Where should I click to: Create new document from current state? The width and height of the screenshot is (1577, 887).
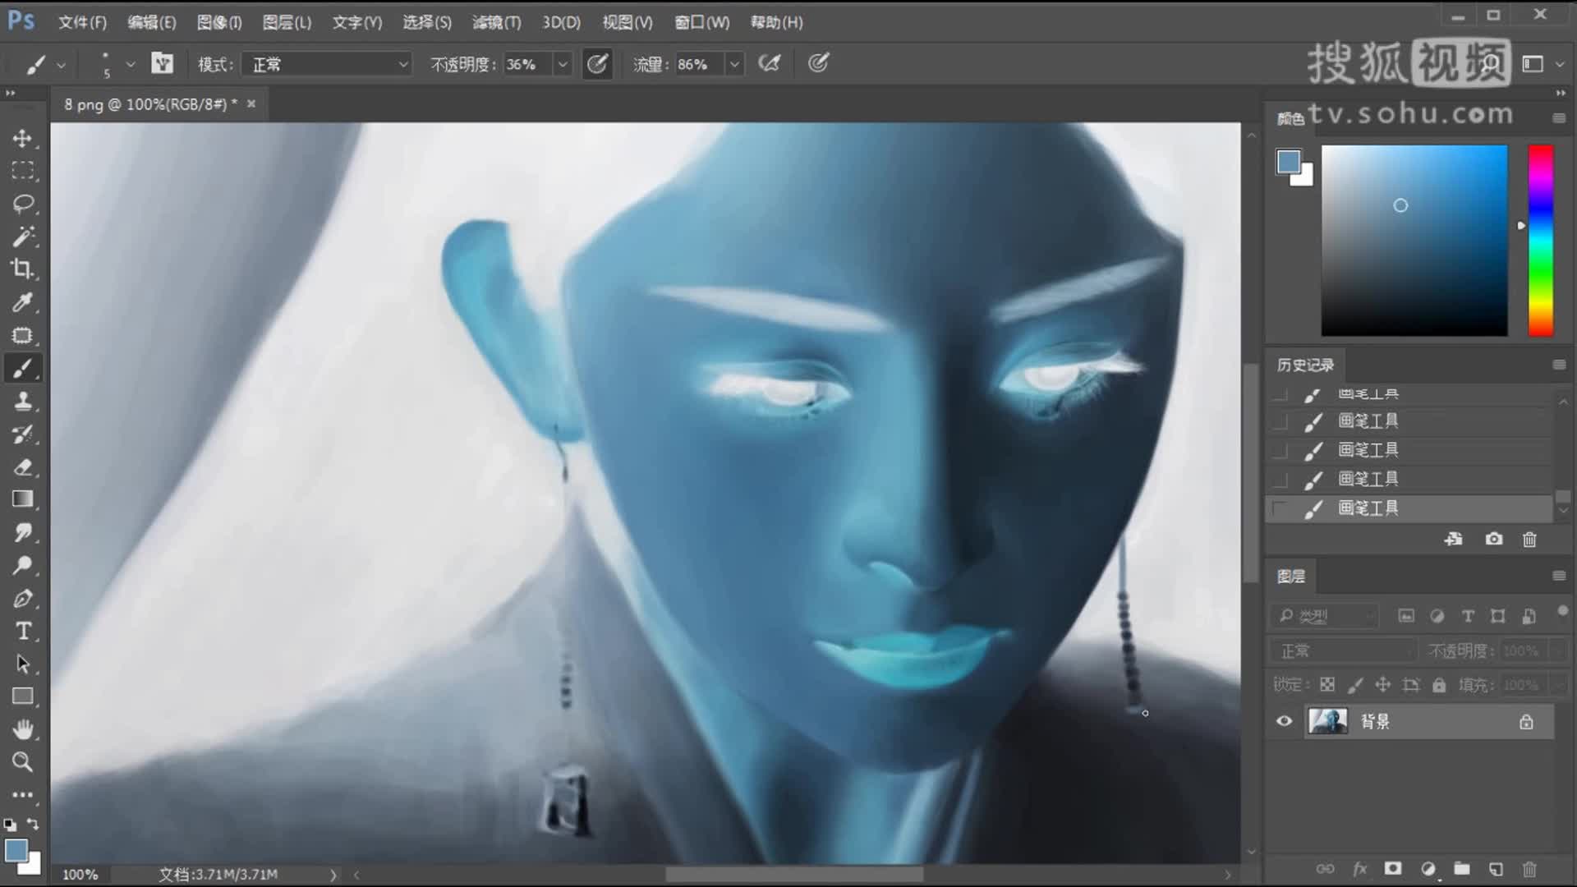1454,539
